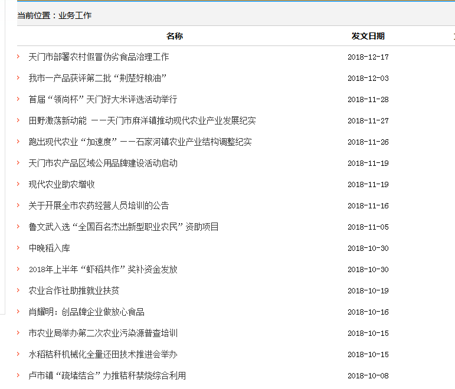Click the arrow icon next to 首届"领尚杯"天门好大米评选活动举行
The width and height of the screenshot is (455, 389).
pos(18,99)
